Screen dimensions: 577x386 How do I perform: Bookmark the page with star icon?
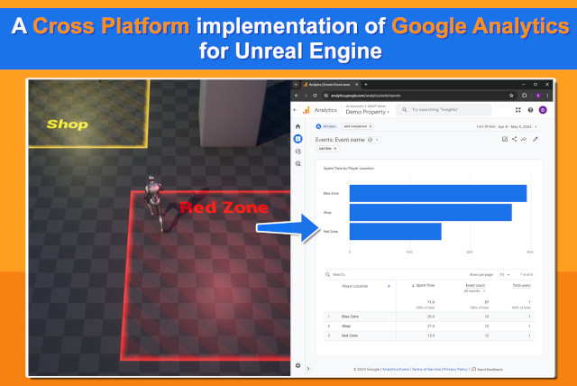[x=512, y=95]
